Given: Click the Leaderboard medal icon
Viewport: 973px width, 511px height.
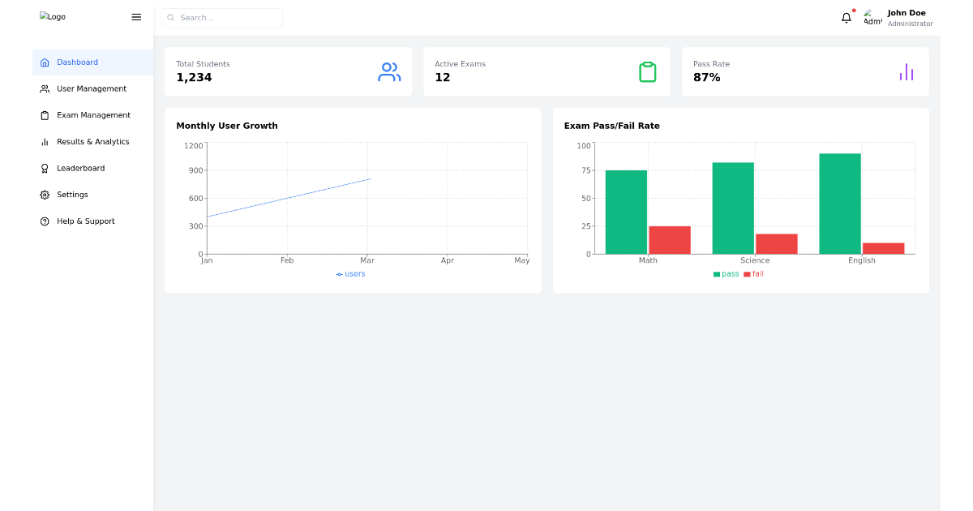Looking at the screenshot, I should (x=45, y=168).
